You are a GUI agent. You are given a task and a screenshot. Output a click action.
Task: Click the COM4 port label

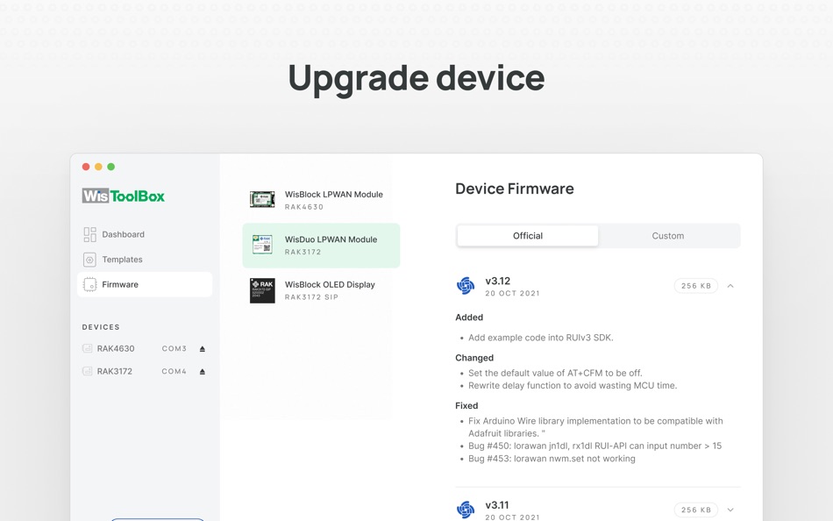click(x=174, y=372)
